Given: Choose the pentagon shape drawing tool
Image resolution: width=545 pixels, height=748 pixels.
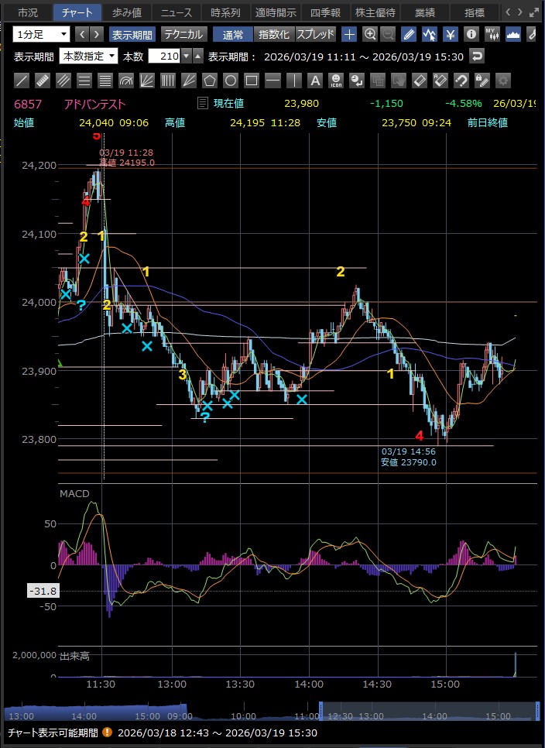Looking at the screenshot, I should pyautogui.click(x=209, y=81).
